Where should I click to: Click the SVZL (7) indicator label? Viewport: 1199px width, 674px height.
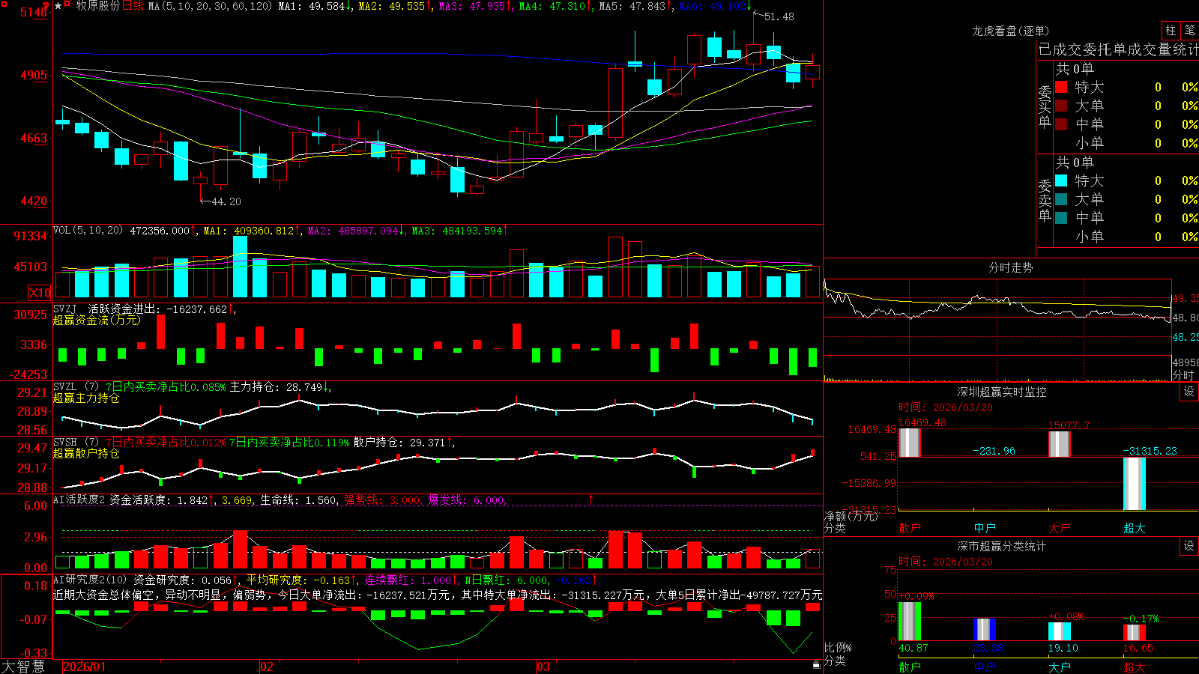[x=76, y=387]
